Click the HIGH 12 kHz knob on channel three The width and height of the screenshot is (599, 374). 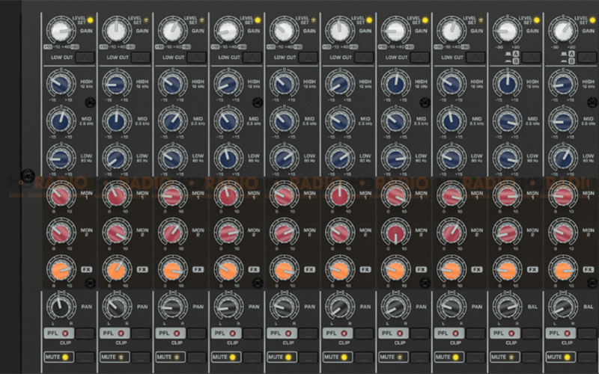[x=171, y=84]
